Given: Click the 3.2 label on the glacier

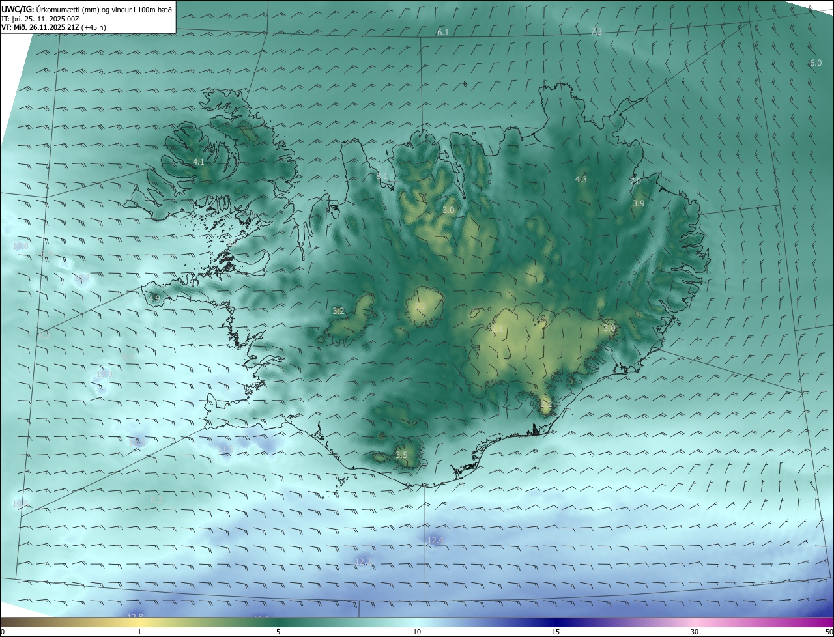Looking at the screenshot, I should [338, 311].
